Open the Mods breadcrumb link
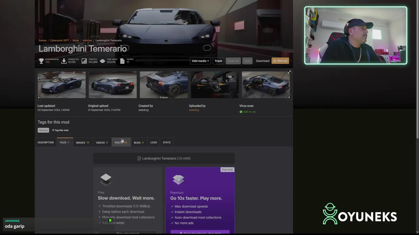 point(76,40)
